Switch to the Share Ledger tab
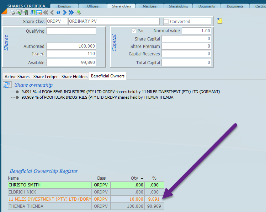266x212 pixels. click(x=46, y=77)
